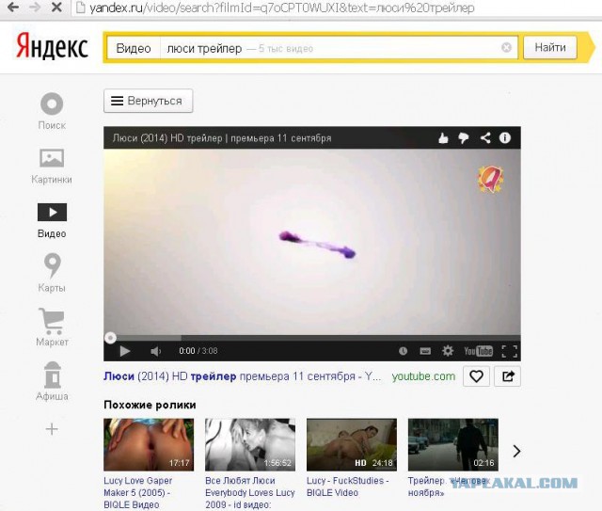The height and width of the screenshot is (511, 602).
Task: Open the Люси (2014) HD трейлер title link
Action: [x=243, y=376]
